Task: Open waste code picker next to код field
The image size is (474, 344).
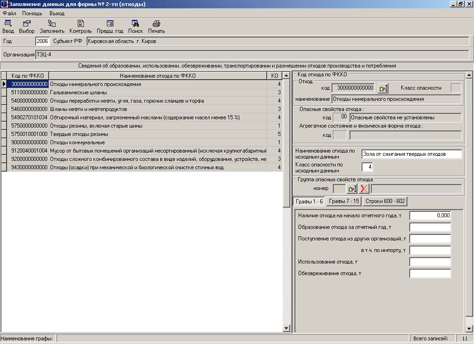Action: tap(383, 88)
